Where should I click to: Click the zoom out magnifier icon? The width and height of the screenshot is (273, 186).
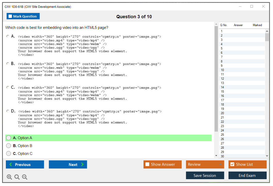25,177
